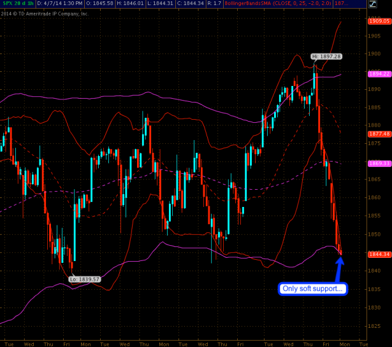
Task: Click the red 1877.48 price tag
Action: (379, 134)
